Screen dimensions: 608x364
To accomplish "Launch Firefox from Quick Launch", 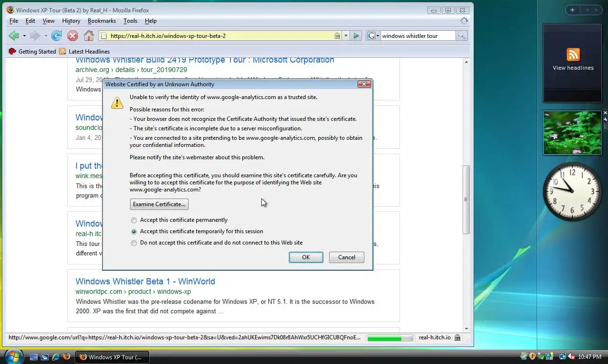I will (x=66, y=356).
